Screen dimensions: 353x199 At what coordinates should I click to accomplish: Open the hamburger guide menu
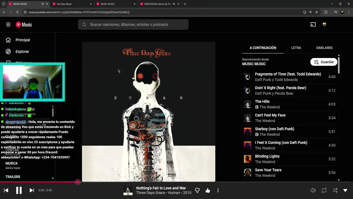8,25
